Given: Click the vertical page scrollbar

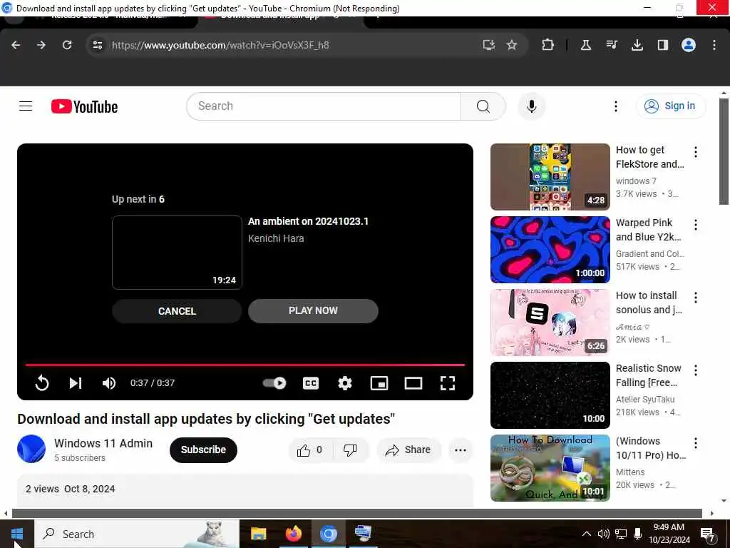Looking at the screenshot, I should tap(724, 151).
